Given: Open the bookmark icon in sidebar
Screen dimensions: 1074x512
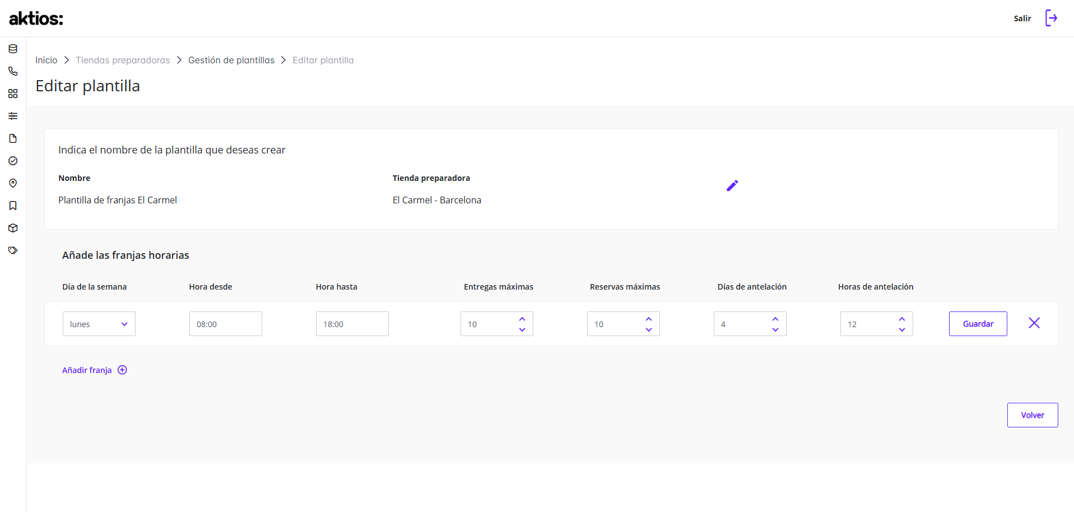Looking at the screenshot, I should point(13,206).
